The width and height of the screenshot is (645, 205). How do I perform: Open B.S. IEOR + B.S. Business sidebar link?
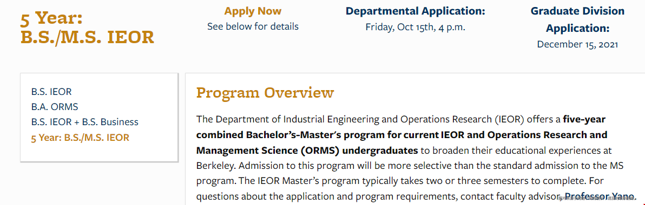click(85, 122)
